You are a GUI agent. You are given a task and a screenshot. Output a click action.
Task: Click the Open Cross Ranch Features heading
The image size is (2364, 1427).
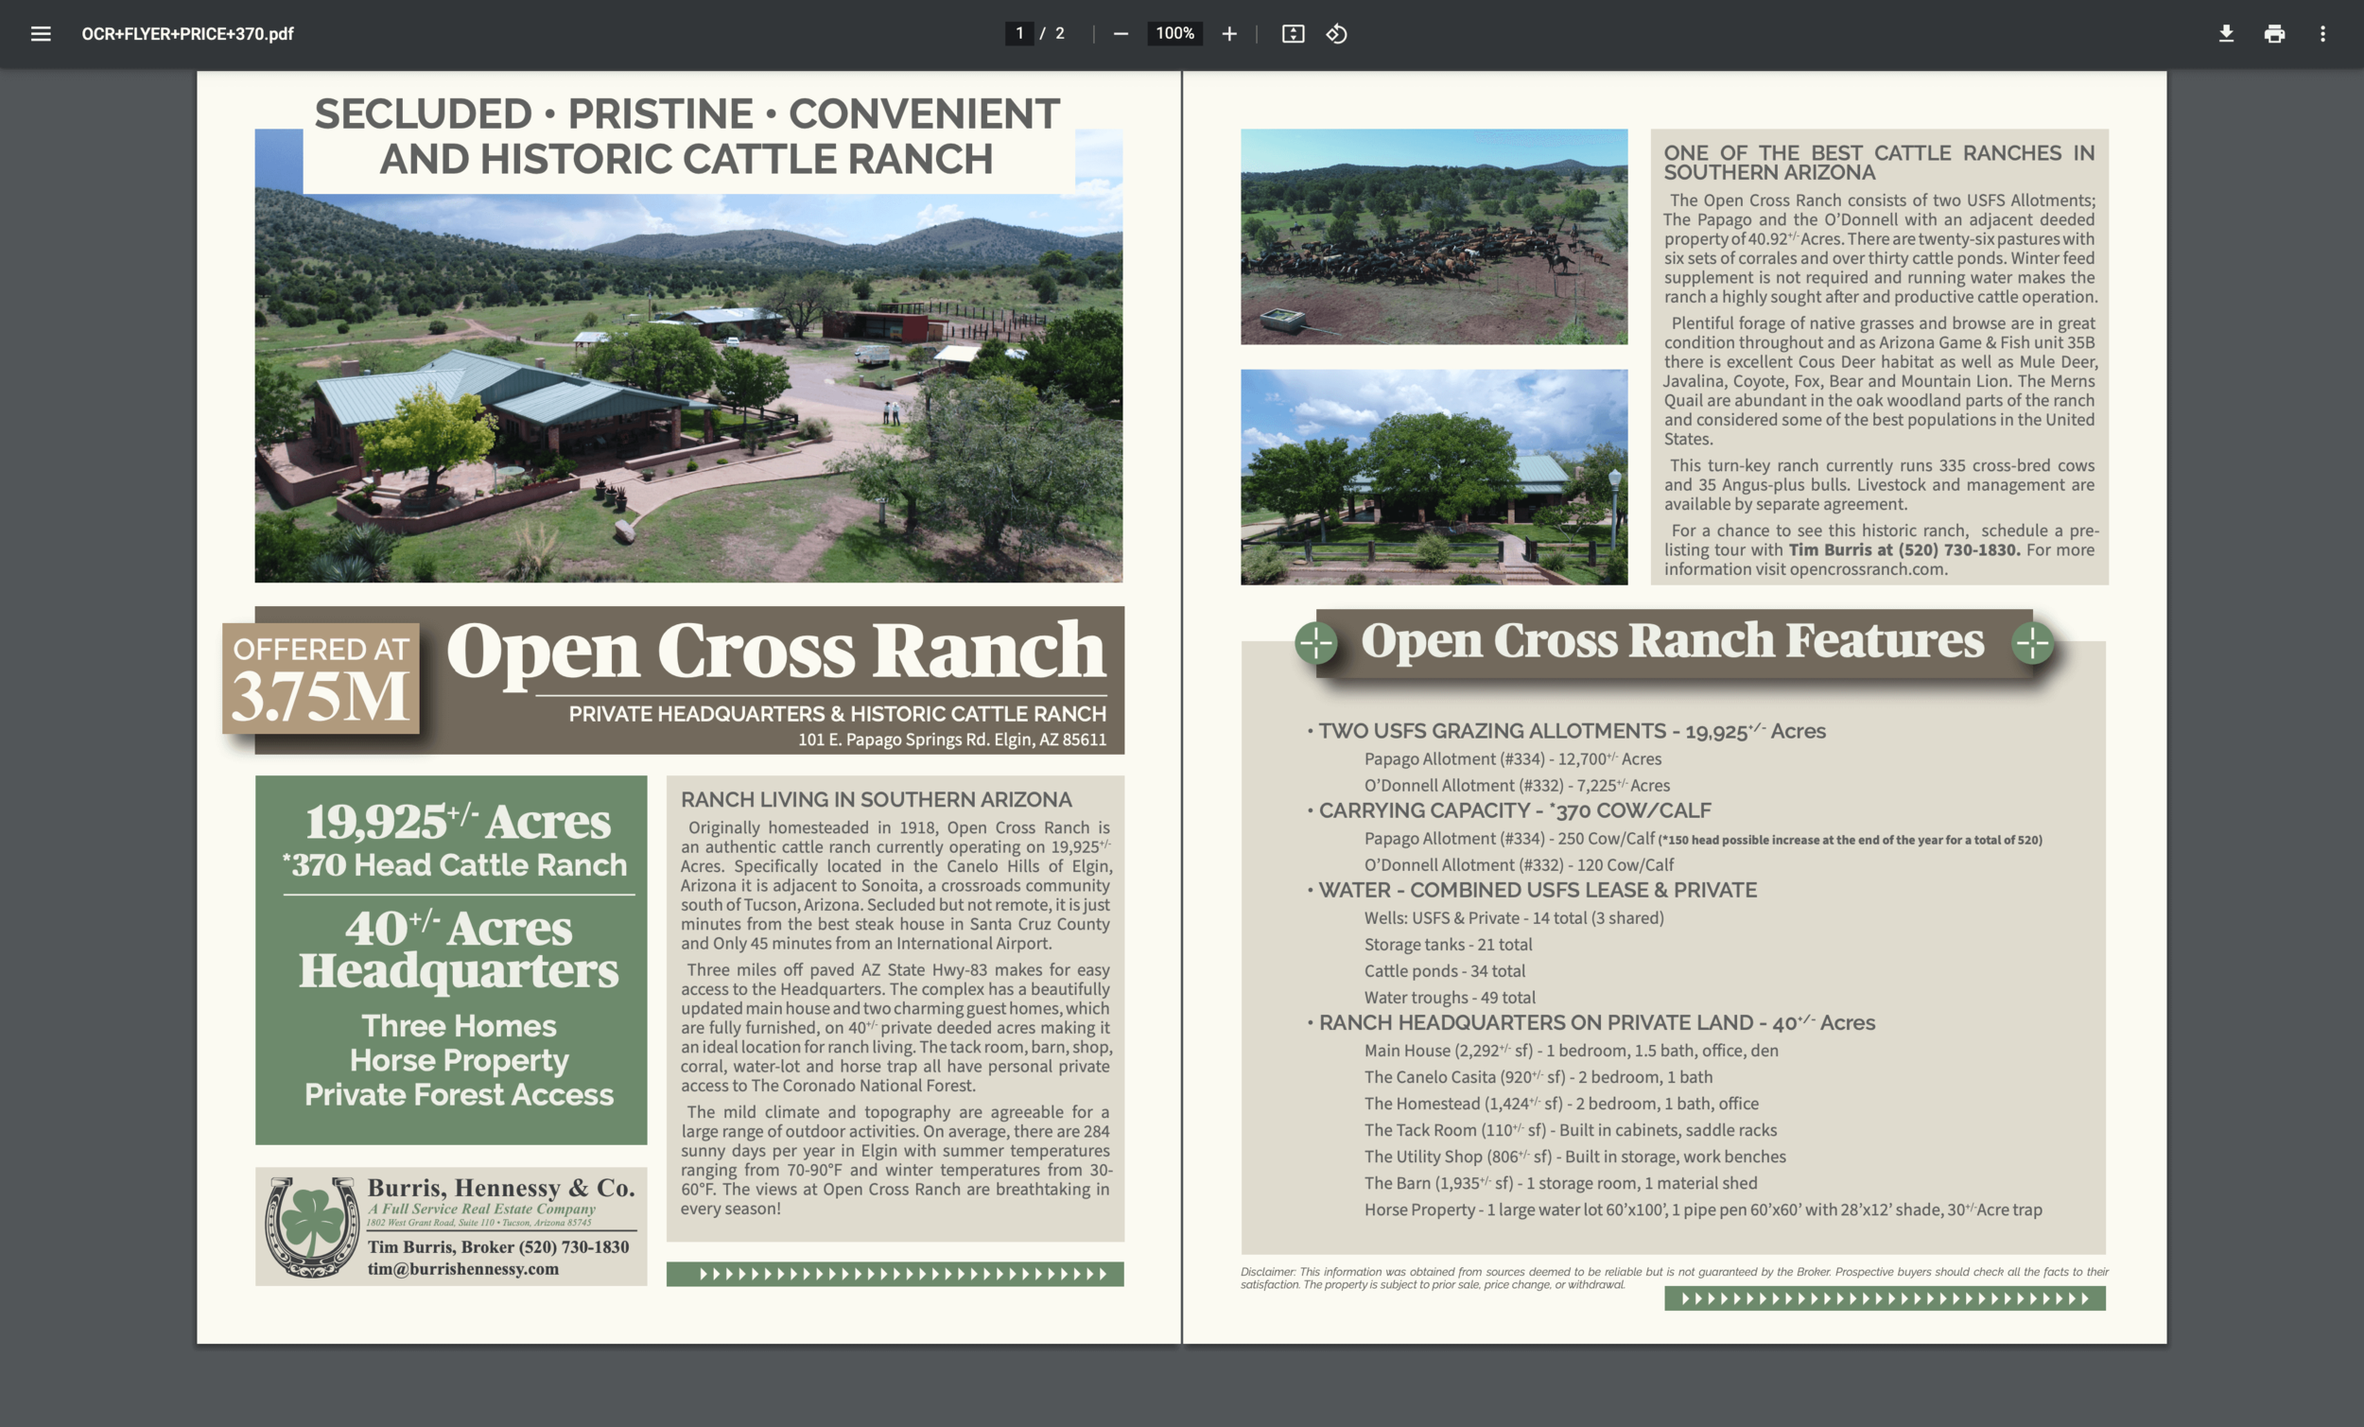point(1671,640)
